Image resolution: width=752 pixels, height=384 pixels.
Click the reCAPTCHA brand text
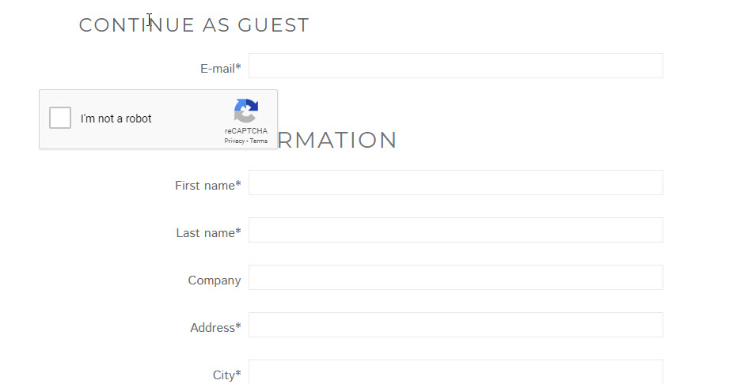(245, 131)
